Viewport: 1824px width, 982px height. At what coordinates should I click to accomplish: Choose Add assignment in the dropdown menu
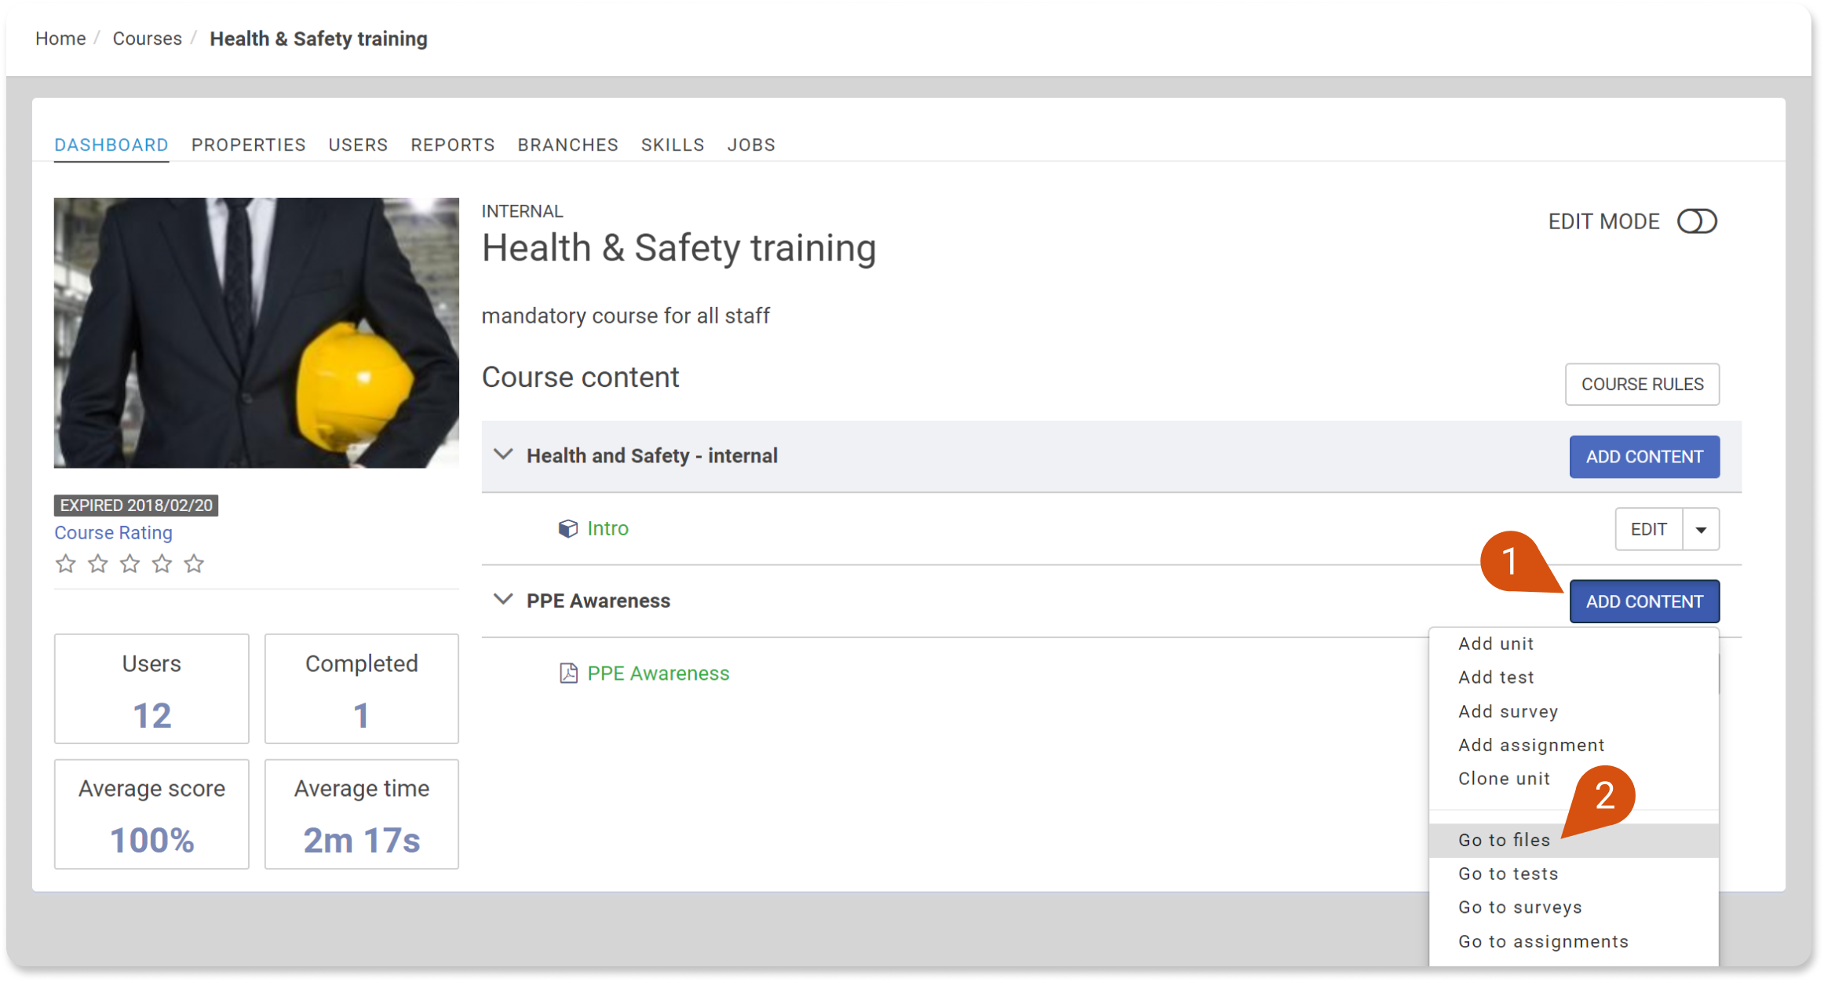tap(1574, 745)
